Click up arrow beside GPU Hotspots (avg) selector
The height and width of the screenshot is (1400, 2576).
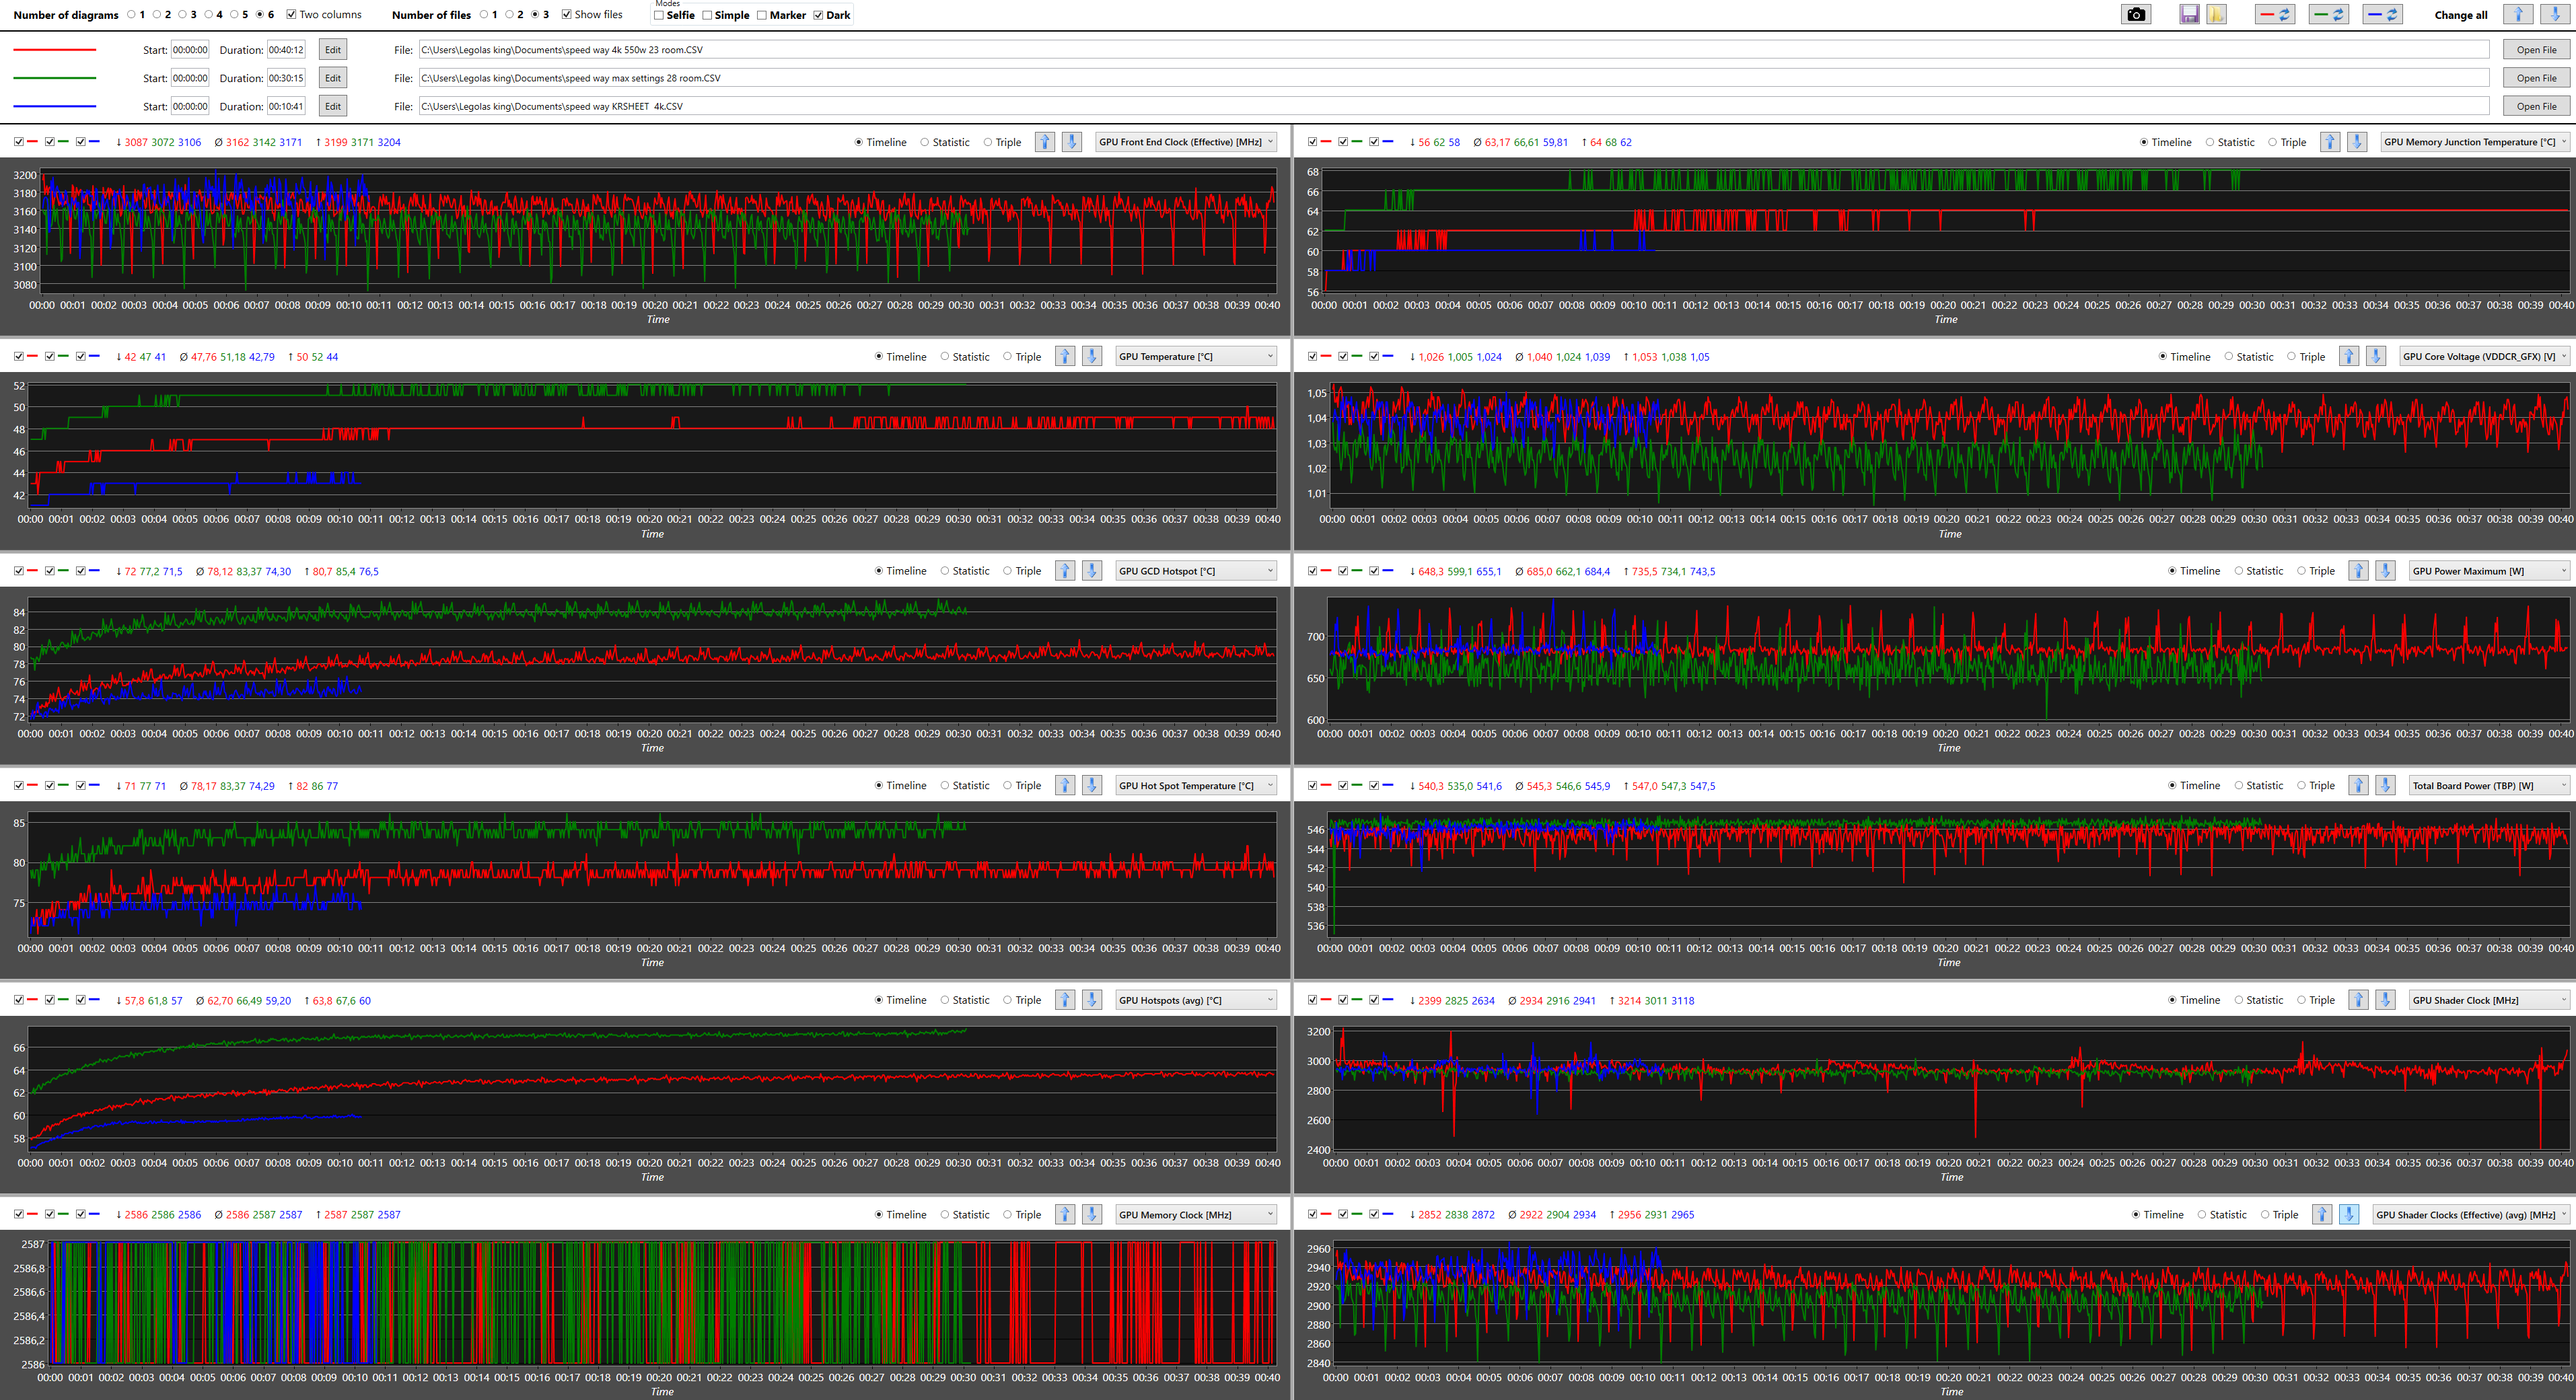(x=1065, y=1000)
